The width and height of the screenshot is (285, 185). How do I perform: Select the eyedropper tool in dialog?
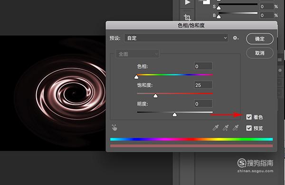[216, 128]
